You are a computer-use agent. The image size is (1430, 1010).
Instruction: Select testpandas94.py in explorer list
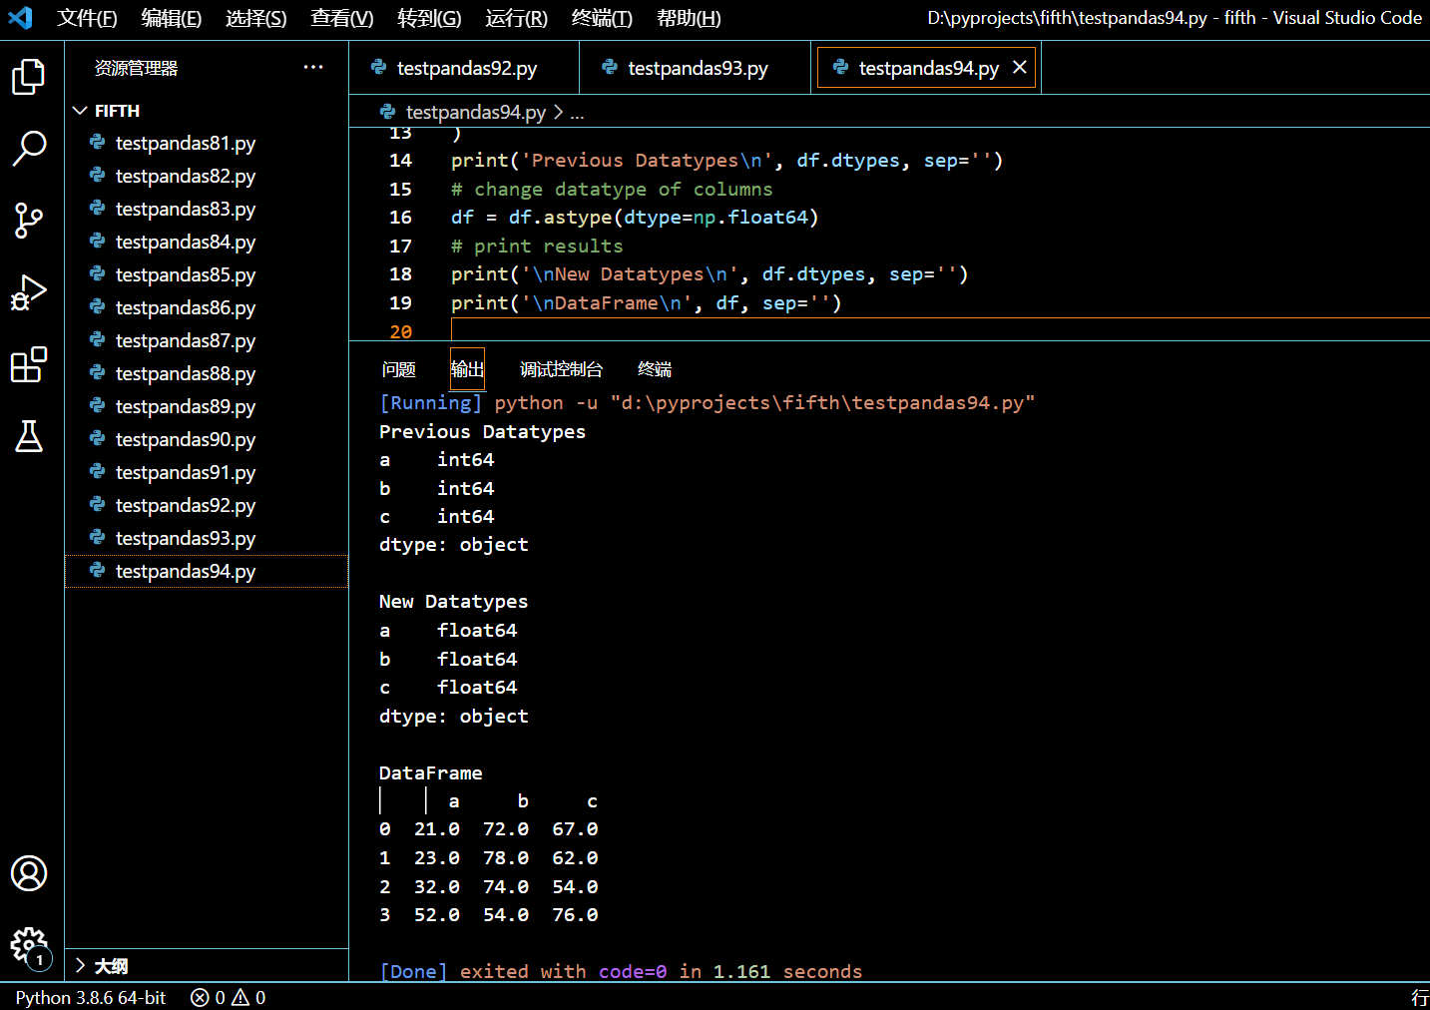(x=207, y=571)
